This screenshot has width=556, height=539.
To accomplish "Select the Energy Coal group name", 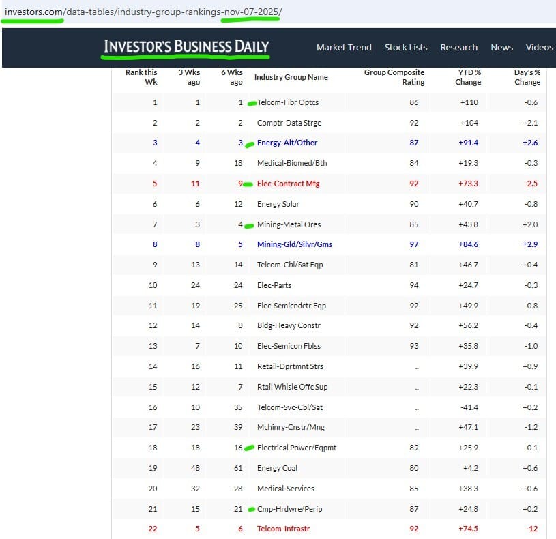I will click(x=277, y=468).
